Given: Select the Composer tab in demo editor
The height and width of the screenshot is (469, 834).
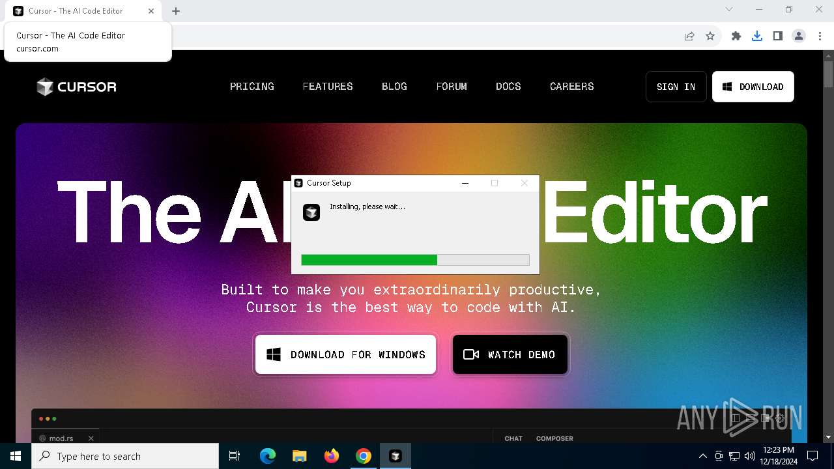Looking at the screenshot, I should (554, 438).
